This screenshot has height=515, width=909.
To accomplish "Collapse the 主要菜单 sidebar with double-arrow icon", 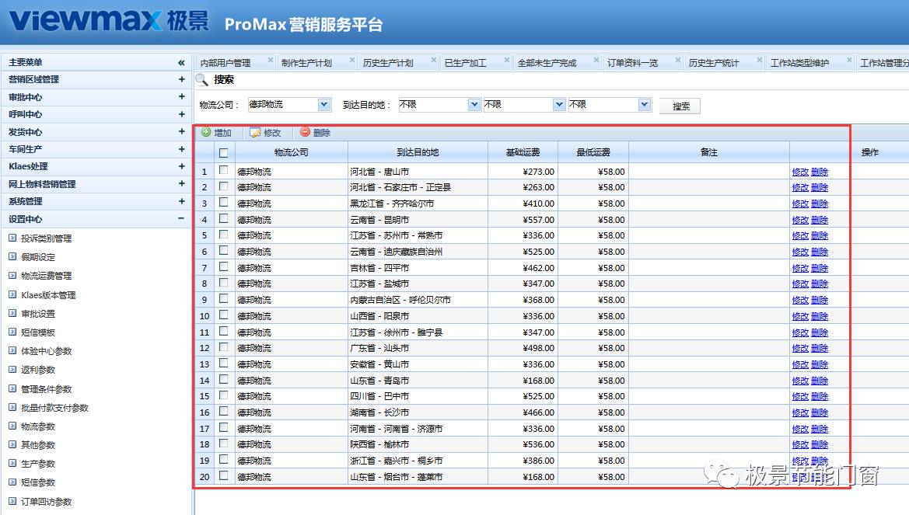I will pyautogui.click(x=181, y=62).
